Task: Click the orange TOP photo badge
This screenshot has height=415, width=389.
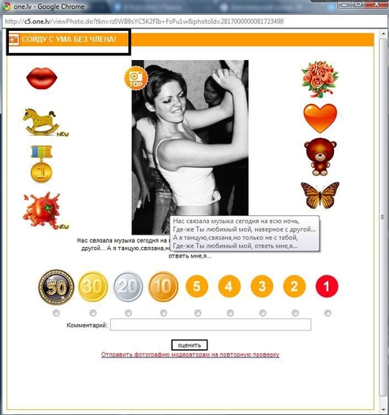Action: pyautogui.click(x=136, y=78)
